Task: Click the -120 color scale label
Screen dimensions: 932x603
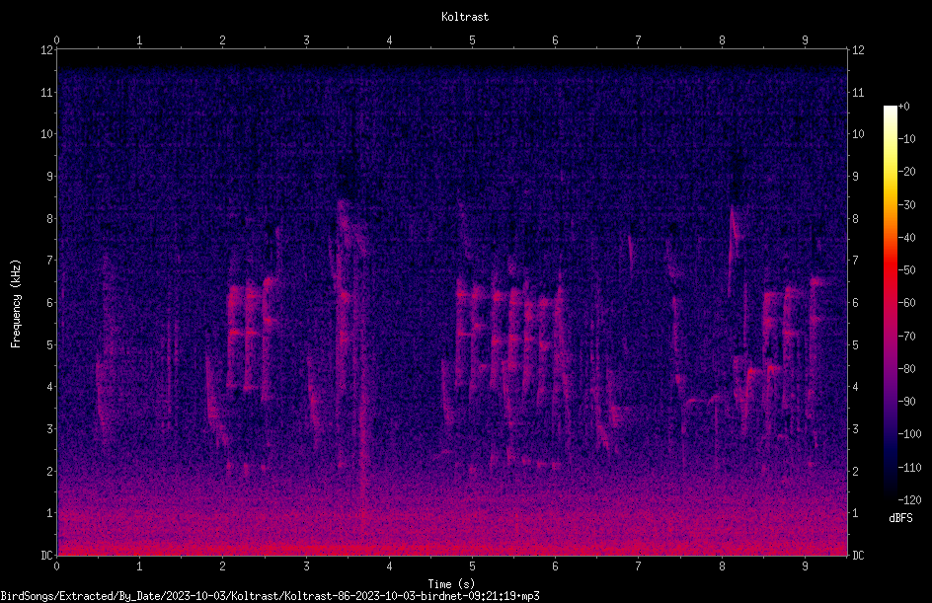Action: (x=909, y=500)
